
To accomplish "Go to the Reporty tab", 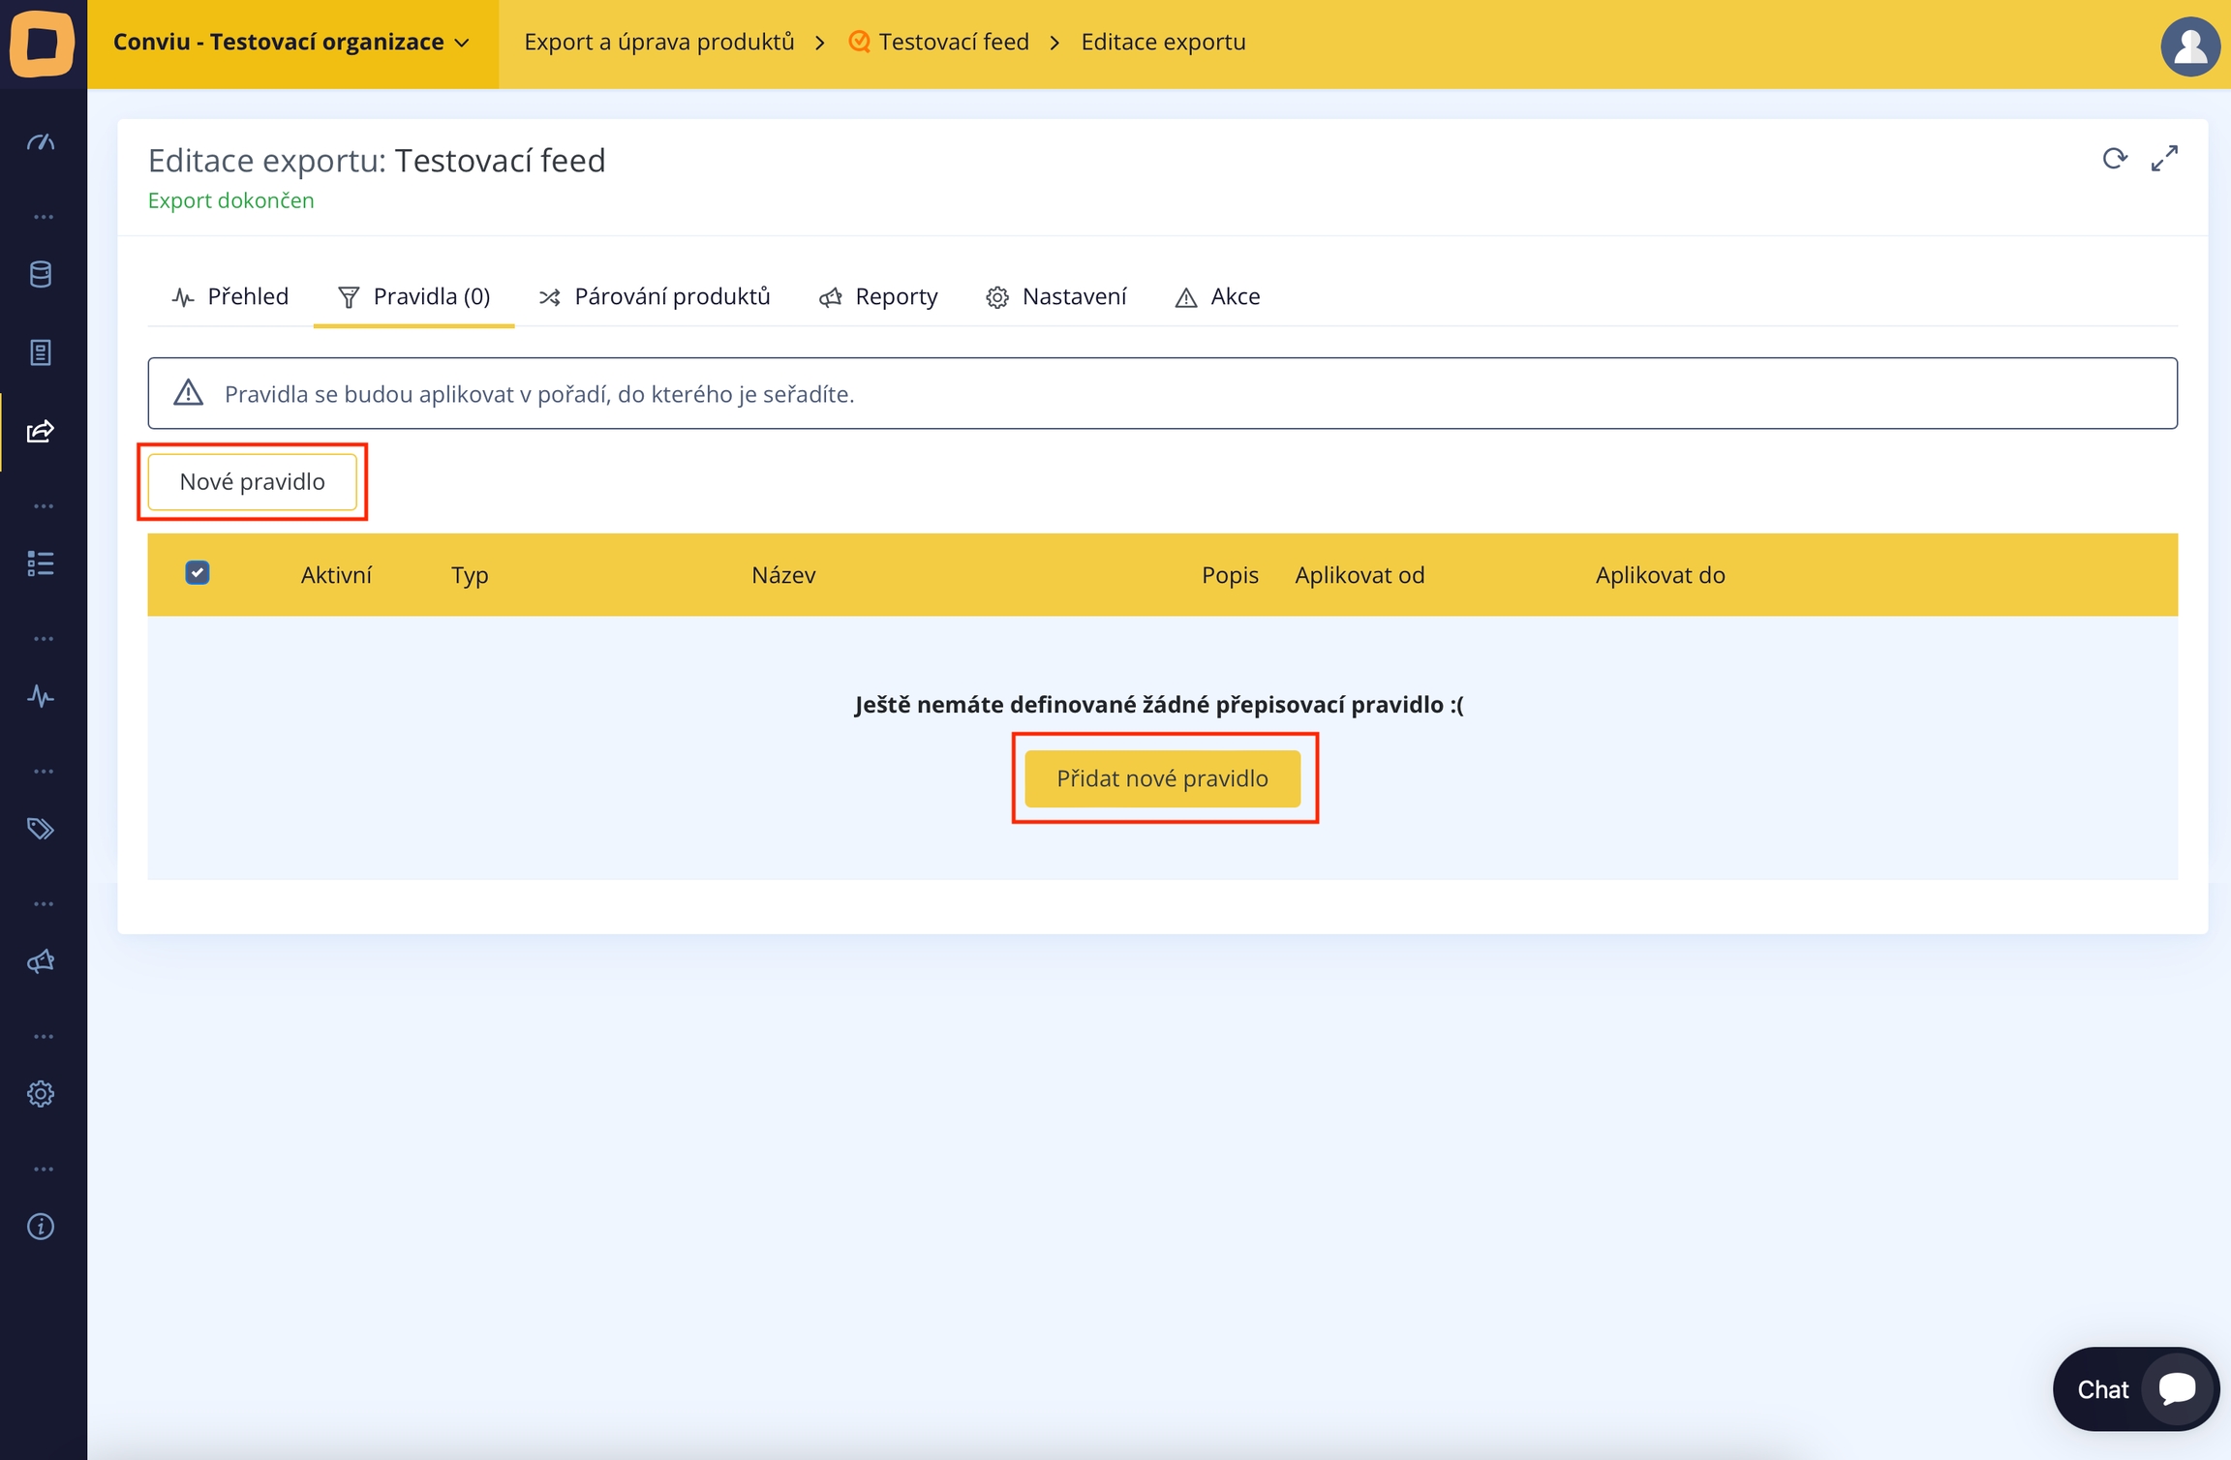I will click(x=878, y=296).
